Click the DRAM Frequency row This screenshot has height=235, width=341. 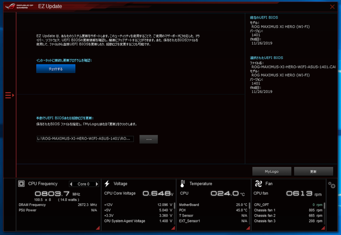tap(58, 205)
